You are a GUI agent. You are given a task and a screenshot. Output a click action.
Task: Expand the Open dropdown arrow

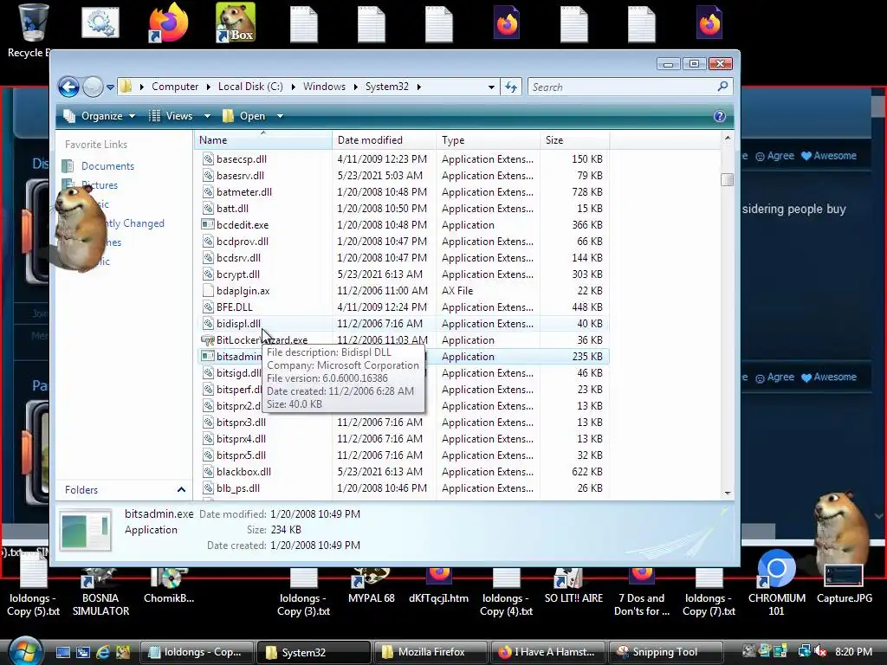coord(280,116)
